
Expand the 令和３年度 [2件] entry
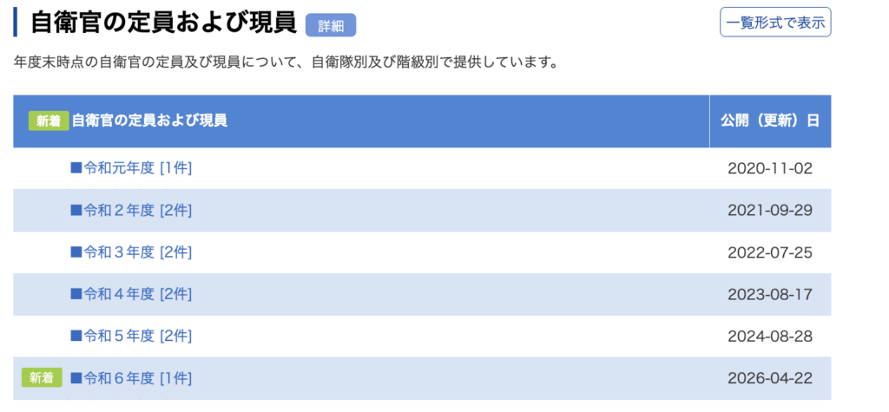137,252
